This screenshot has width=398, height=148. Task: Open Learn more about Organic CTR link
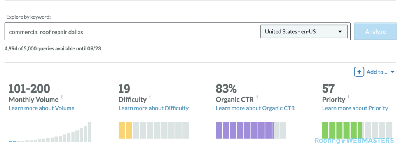point(255,108)
